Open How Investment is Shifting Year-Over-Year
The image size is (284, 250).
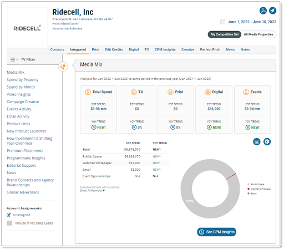(x=29, y=141)
